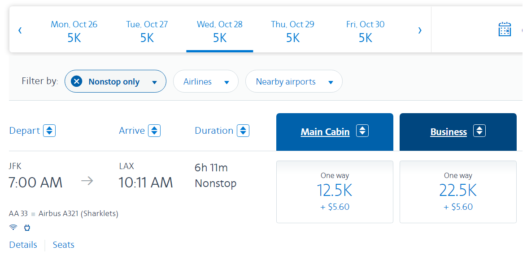Sort flights by departure time
The height and width of the screenshot is (259, 527).
pos(49,131)
